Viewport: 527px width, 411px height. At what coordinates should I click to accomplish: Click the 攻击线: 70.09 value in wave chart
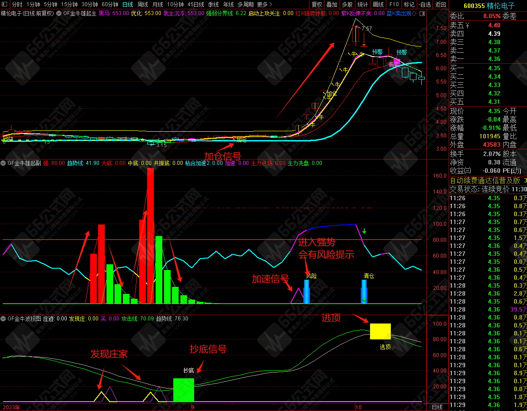click(137, 319)
